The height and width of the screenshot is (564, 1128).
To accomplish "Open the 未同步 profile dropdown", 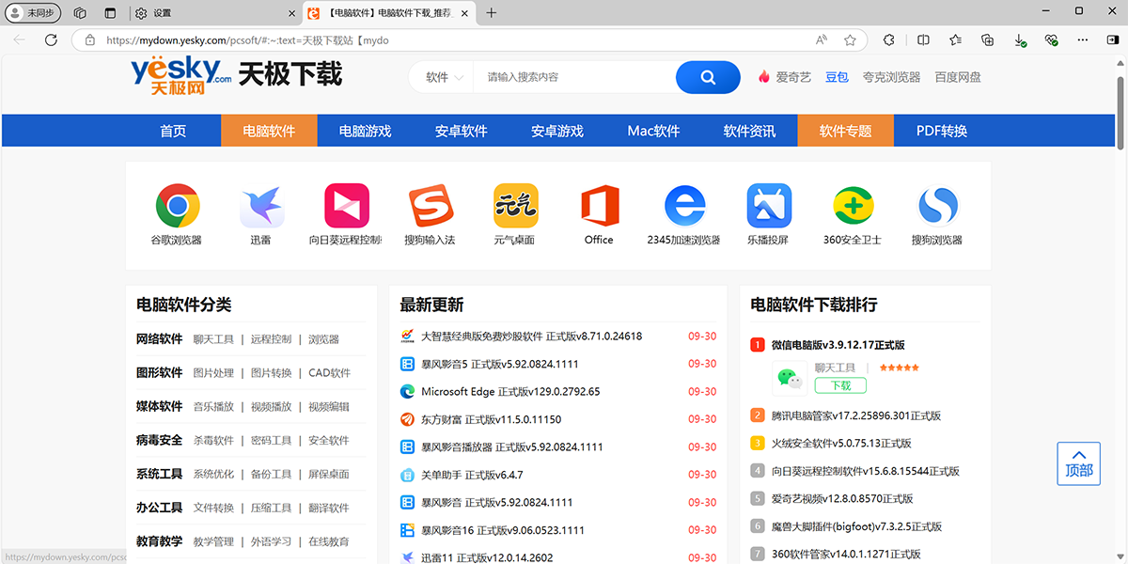I will click(31, 13).
